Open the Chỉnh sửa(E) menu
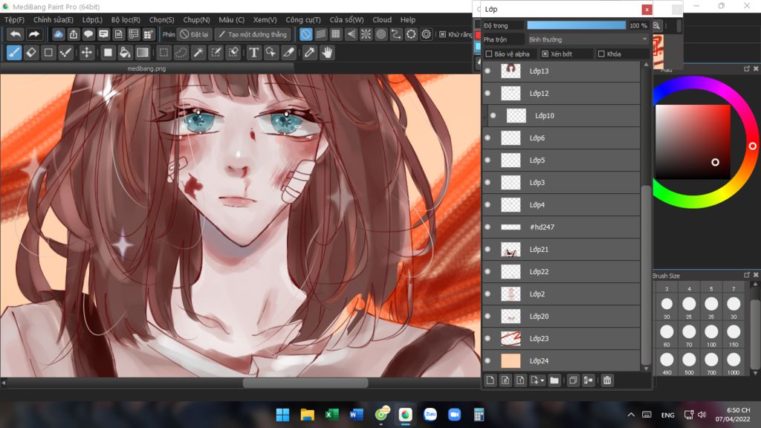Image resolution: width=761 pixels, height=428 pixels. point(54,20)
